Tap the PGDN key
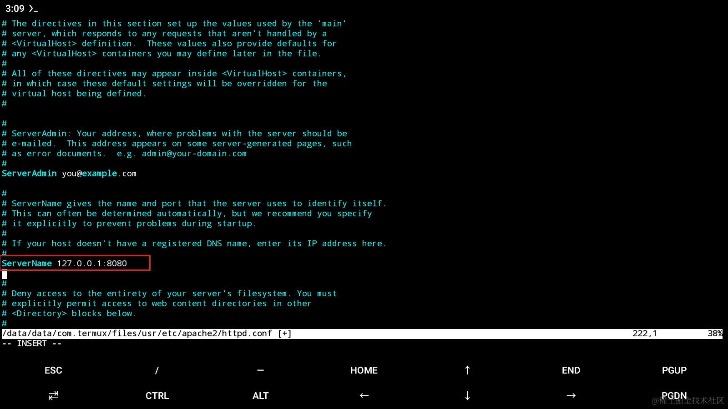This screenshot has height=409, width=728. click(674, 396)
